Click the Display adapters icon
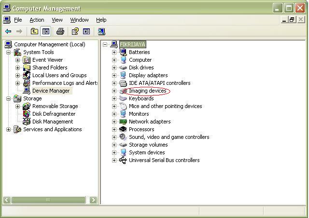The image size is (309, 218). pos(123,75)
